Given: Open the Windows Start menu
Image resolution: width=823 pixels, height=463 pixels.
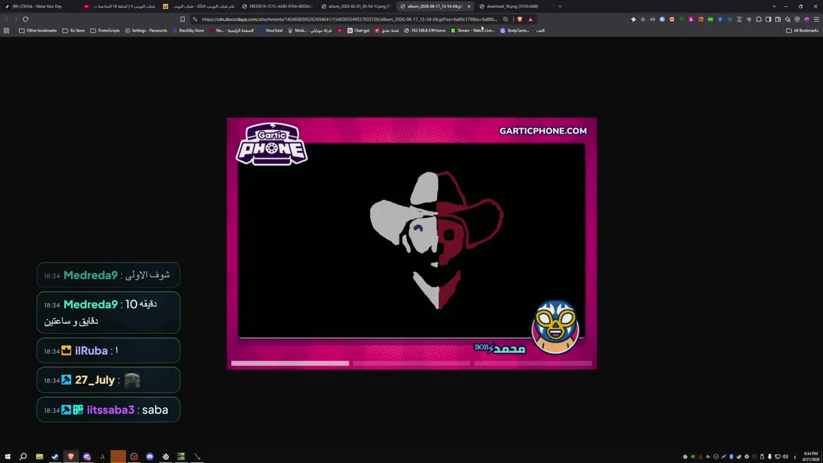Looking at the screenshot, I should [x=8, y=457].
